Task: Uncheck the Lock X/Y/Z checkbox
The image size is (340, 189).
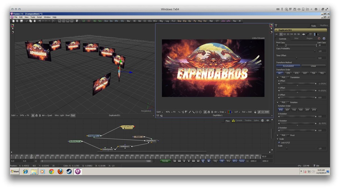Action: (x=279, y=143)
